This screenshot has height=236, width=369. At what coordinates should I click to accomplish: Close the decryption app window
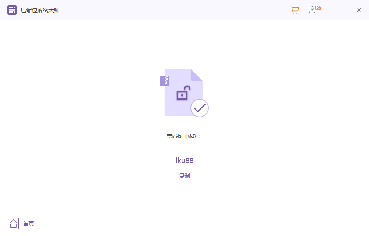coord(359,10)
